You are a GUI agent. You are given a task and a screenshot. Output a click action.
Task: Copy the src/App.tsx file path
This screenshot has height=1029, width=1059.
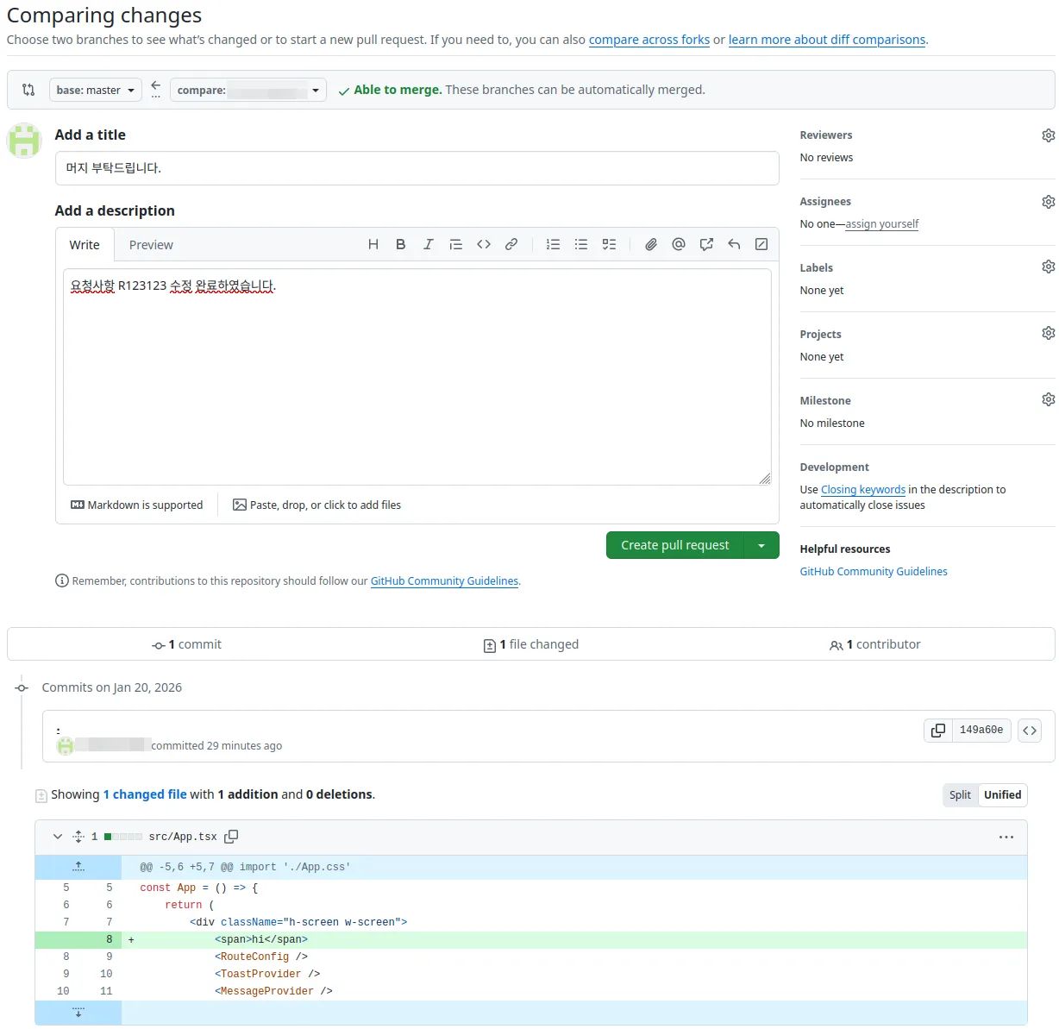click(x=231, y=837)
